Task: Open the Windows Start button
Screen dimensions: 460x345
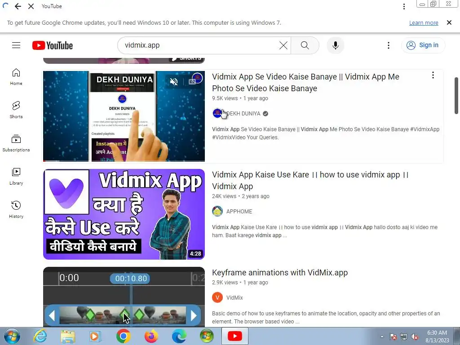Action: pos(12,336)
